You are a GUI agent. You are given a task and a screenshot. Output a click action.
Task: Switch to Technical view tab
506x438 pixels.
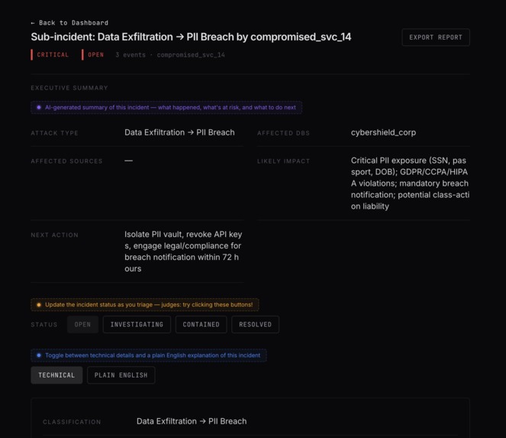coord(56,375)
